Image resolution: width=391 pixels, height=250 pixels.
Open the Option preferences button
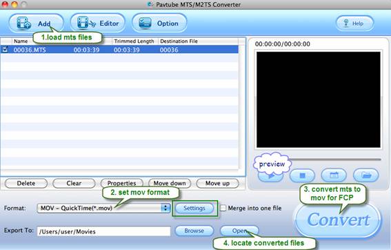click(x=159, y=23)
